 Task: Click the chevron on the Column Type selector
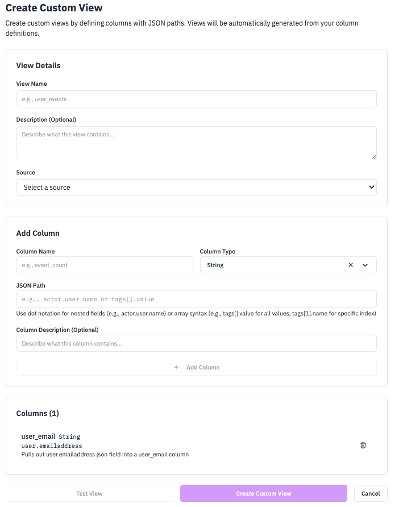(x=365, y=265)
